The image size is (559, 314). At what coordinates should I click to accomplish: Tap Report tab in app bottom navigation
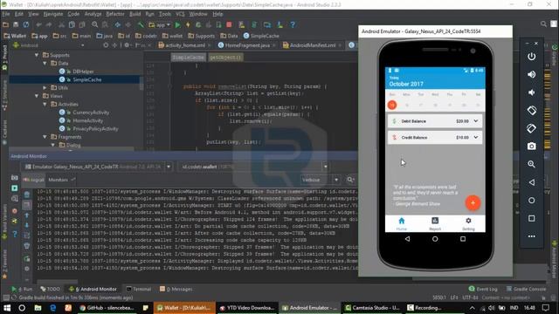[x=435, y=223]
